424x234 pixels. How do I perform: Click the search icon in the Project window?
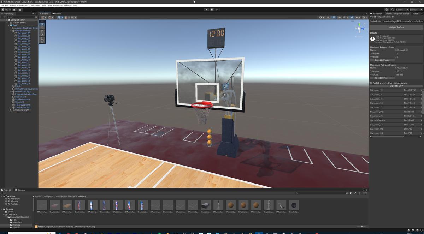pos(297,193)
